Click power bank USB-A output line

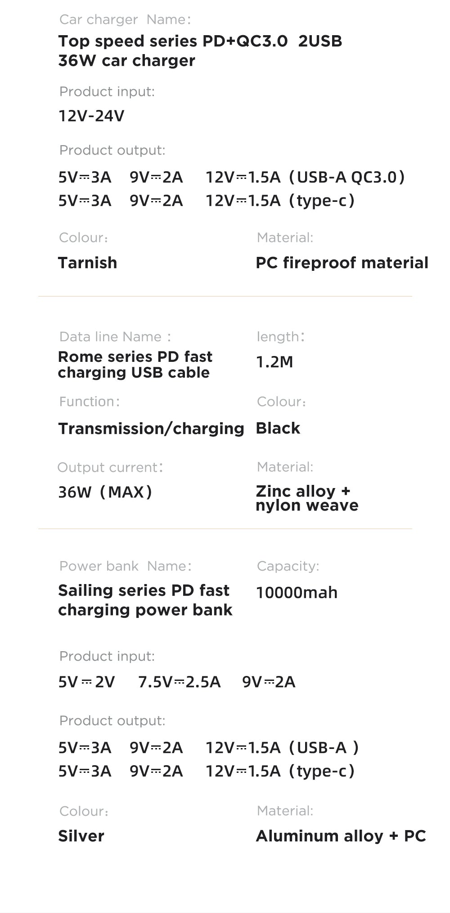click(x=208, y=748)
